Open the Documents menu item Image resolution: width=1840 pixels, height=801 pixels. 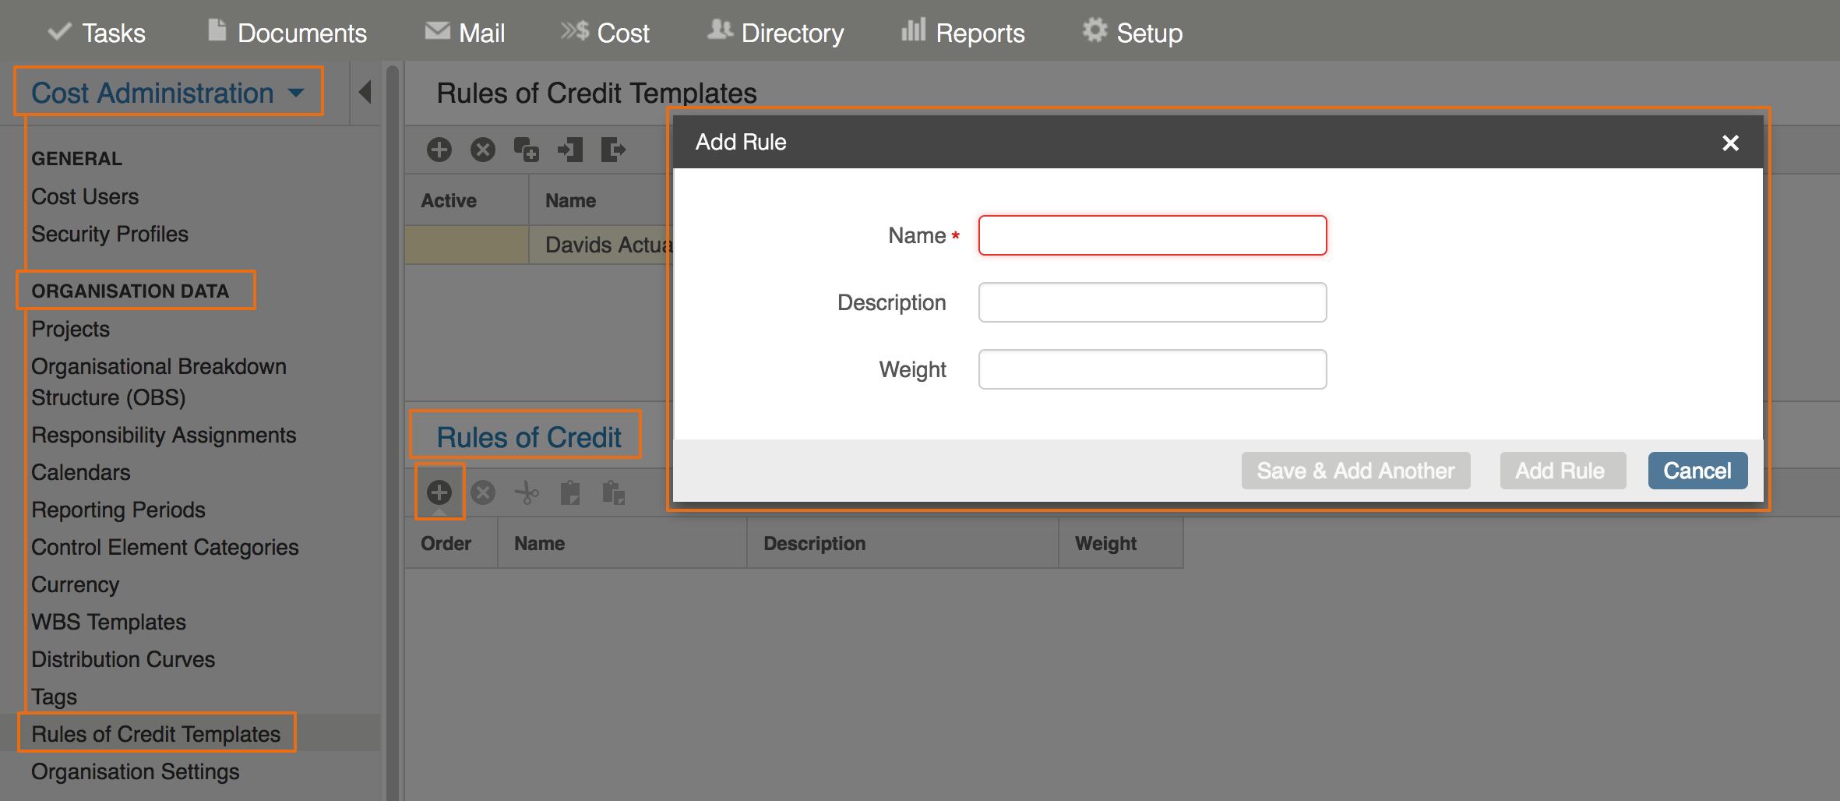(x=287, y=33)
